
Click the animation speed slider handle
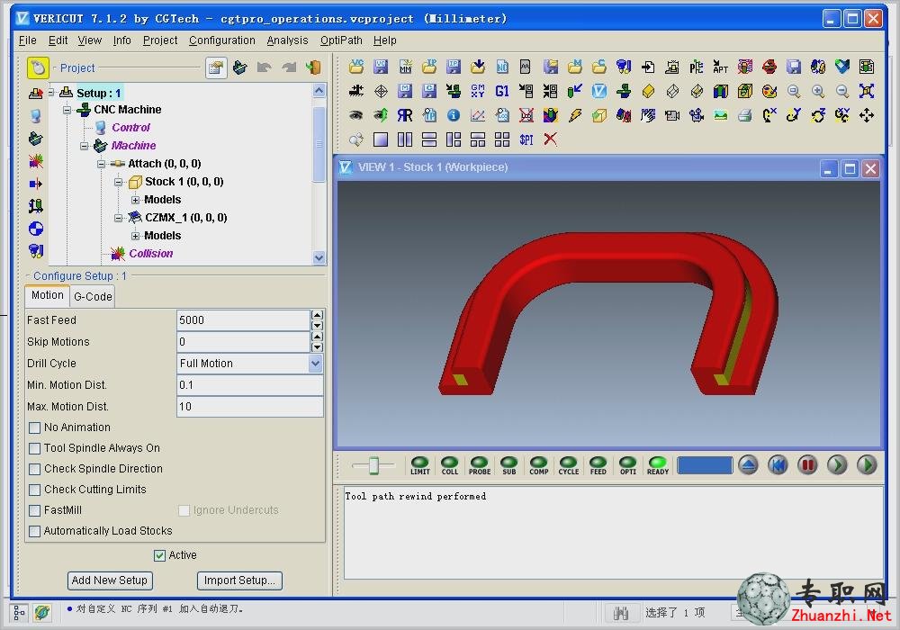pos(373,464)
